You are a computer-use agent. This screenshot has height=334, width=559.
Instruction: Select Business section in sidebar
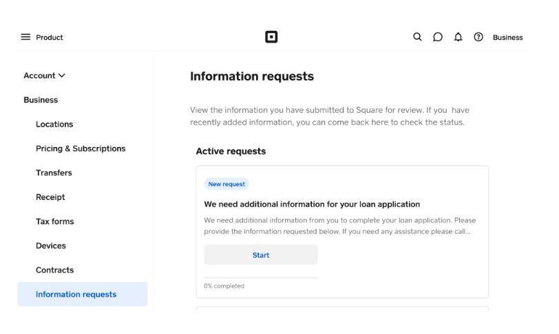coord(41,100)
